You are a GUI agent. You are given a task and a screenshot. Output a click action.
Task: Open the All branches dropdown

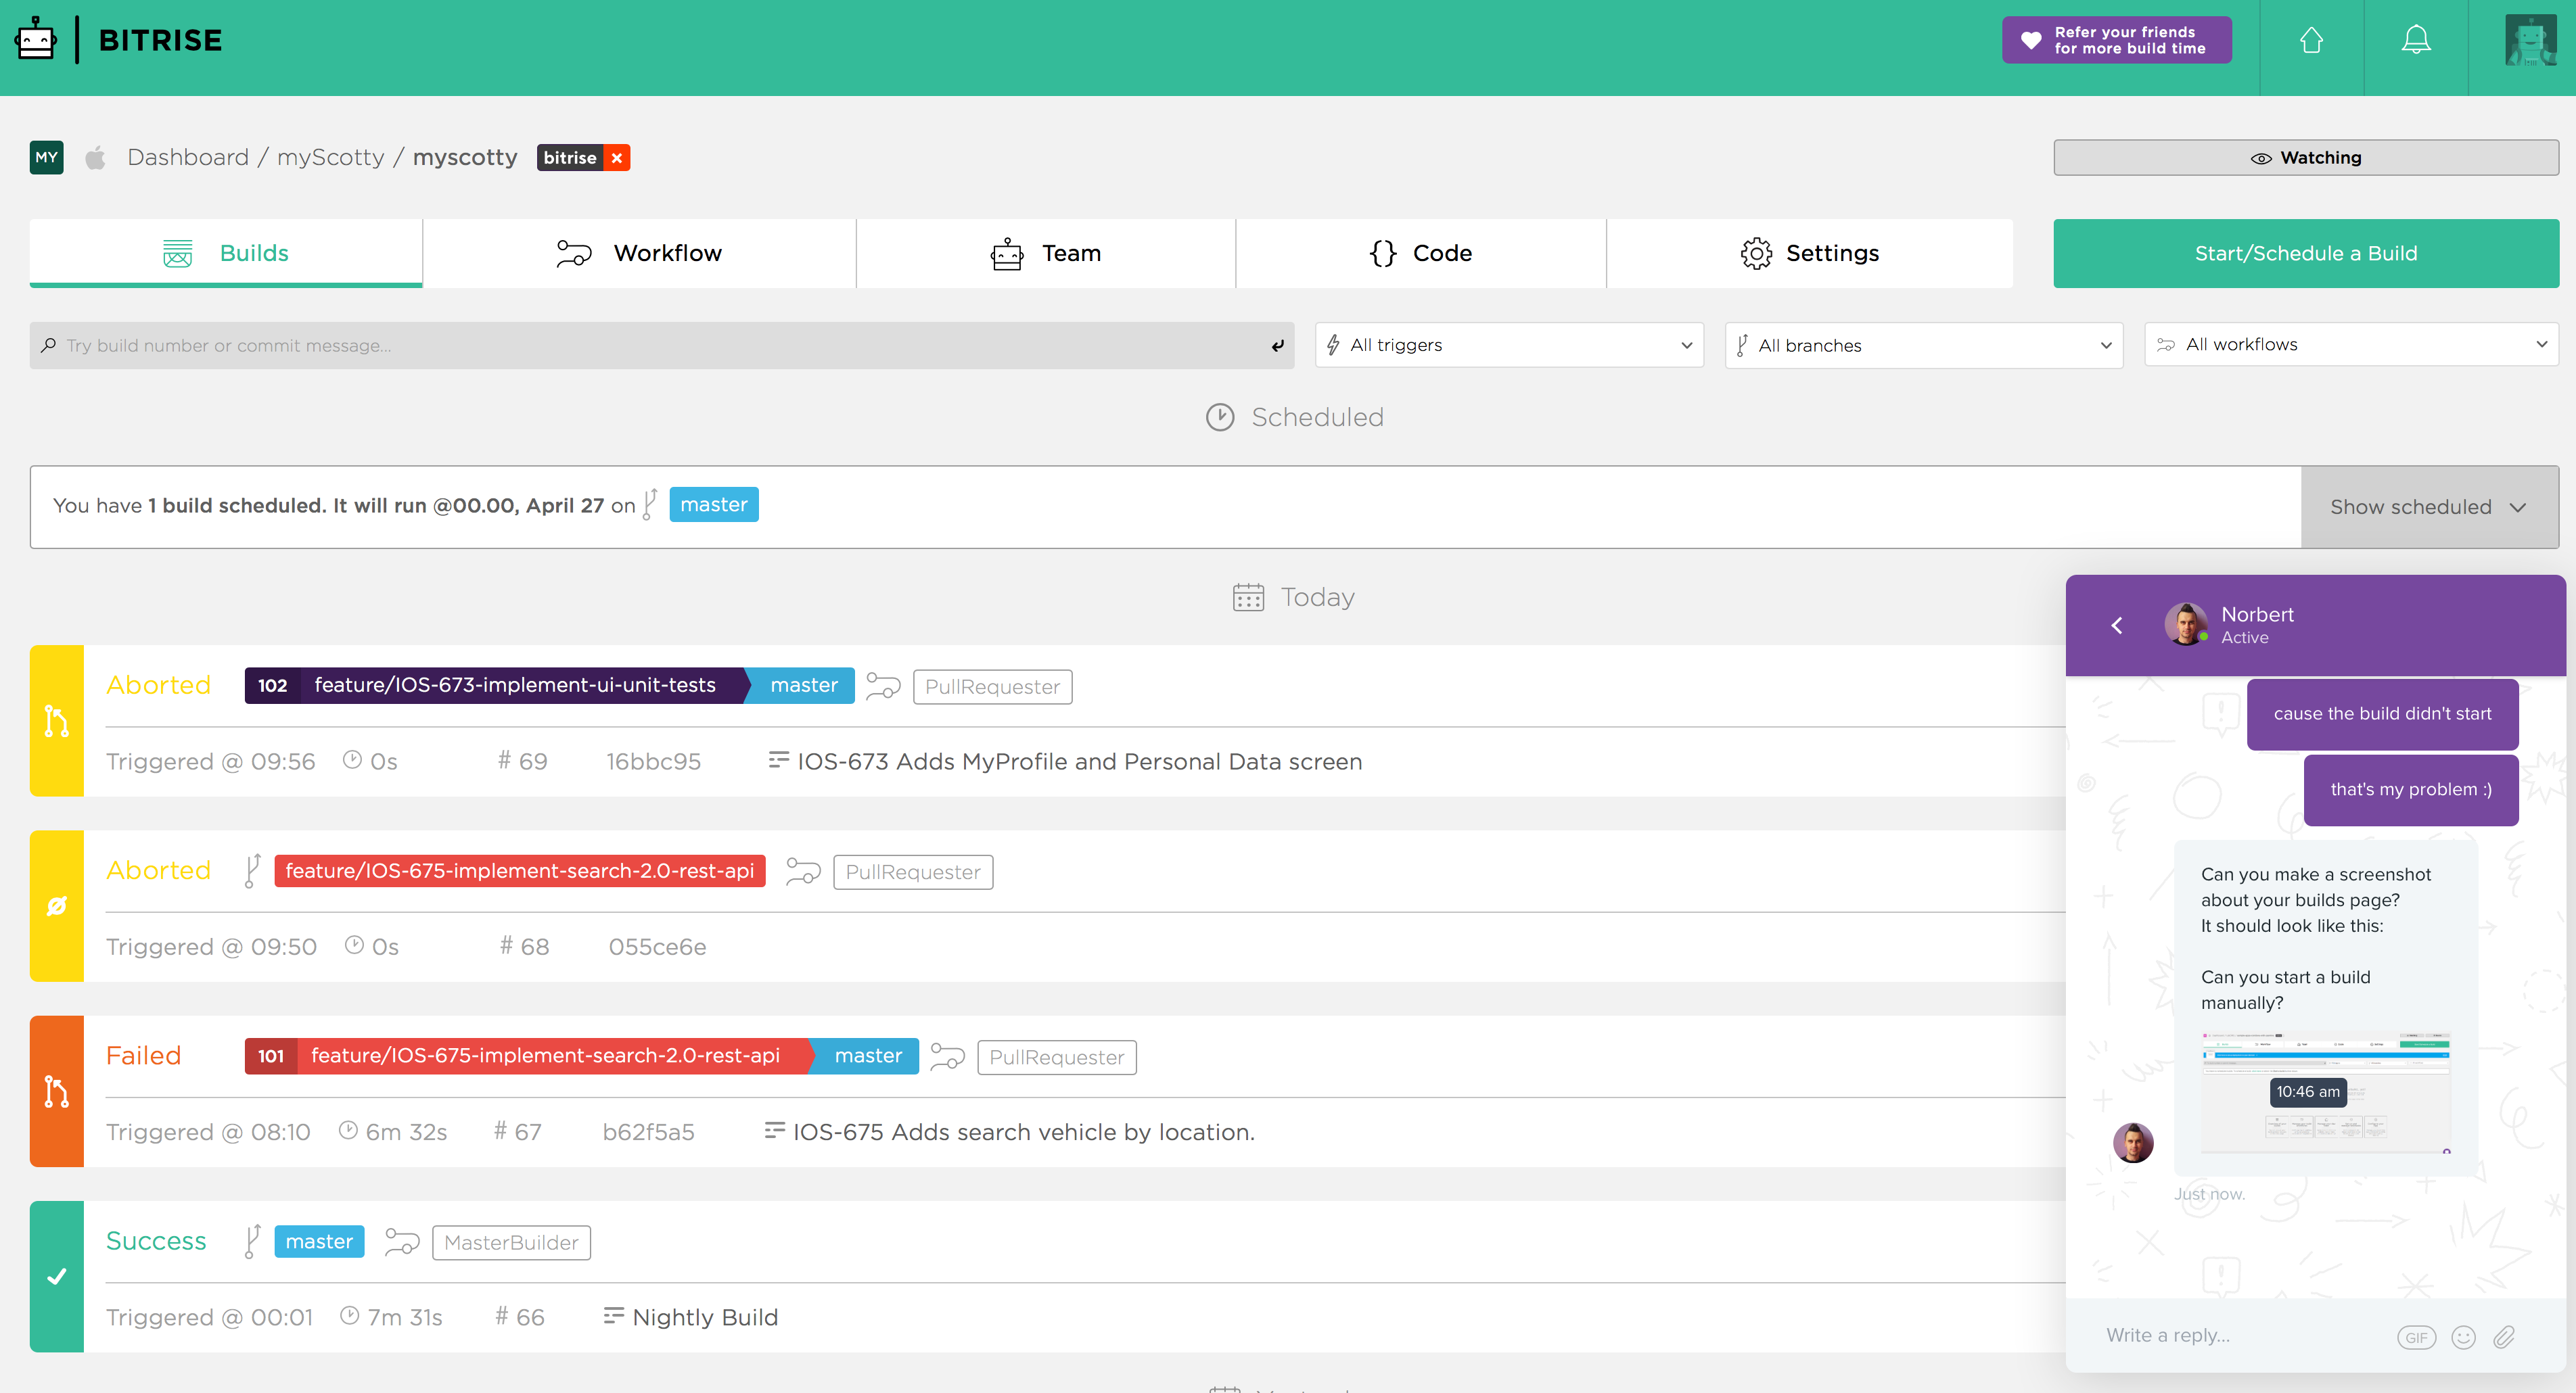tap(1924, 345)
